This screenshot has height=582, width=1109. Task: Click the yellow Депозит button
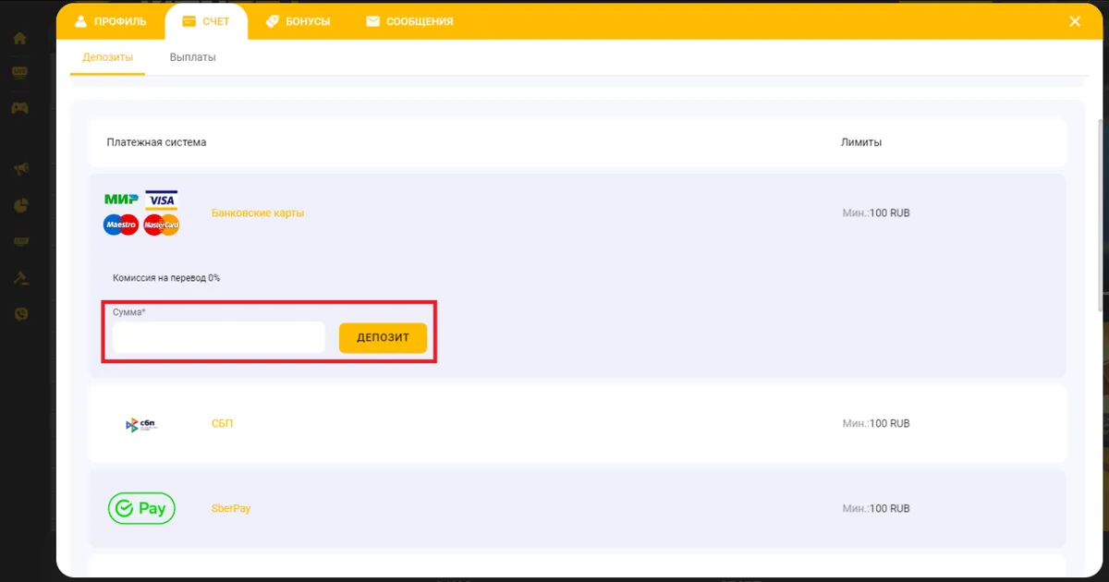[383, 338]
